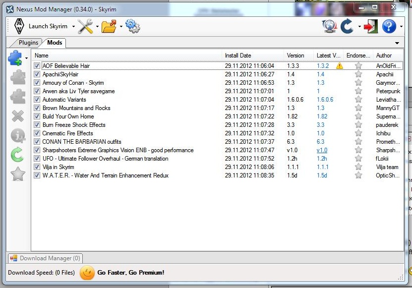
Task: Open dropdown arrow beside the help icon
Action: click(401, 27)
